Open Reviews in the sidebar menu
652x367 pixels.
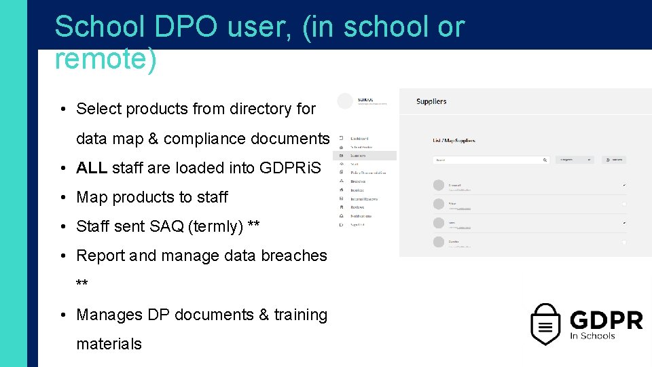(x=357, y=207)
